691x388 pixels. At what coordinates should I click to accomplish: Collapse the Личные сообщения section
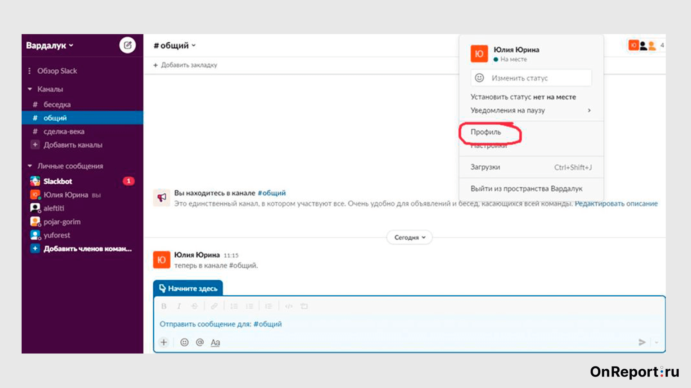point(30,166)
